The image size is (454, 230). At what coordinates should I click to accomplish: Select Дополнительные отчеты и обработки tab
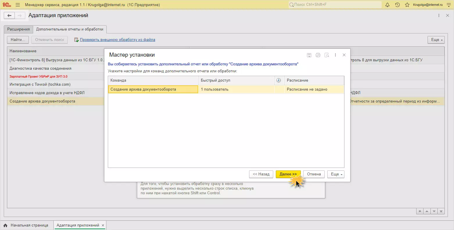(70, 29)
